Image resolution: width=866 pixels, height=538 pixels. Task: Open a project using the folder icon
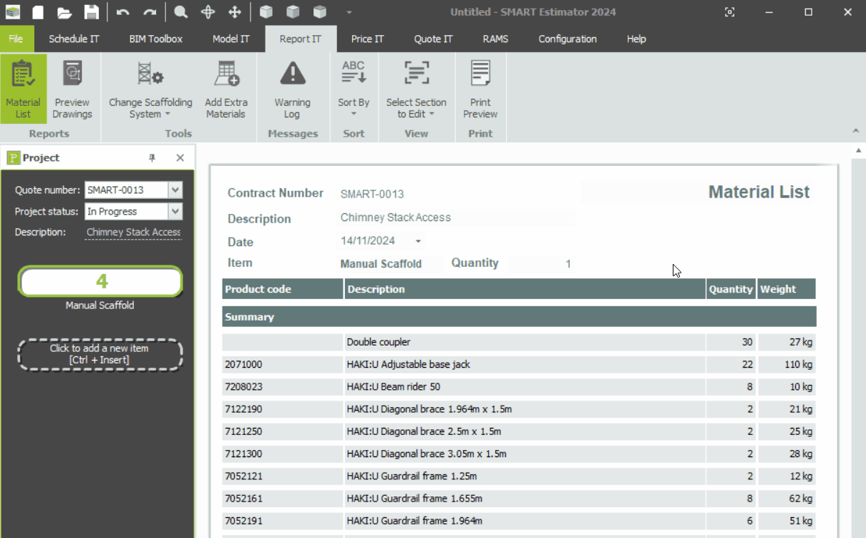tap(64, 12)
